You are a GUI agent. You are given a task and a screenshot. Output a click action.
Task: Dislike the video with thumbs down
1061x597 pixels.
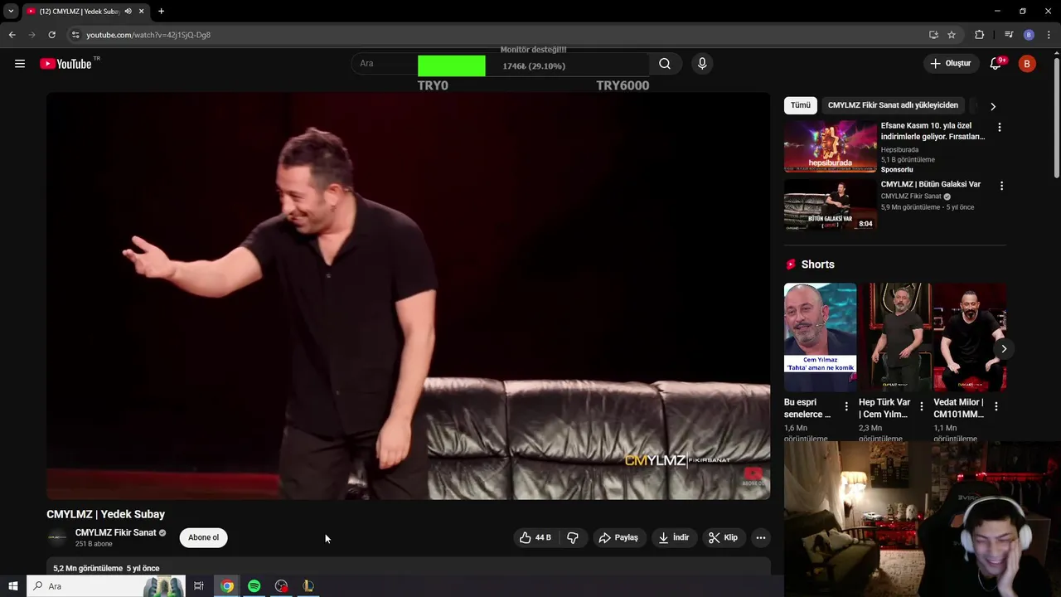(573, 537)
